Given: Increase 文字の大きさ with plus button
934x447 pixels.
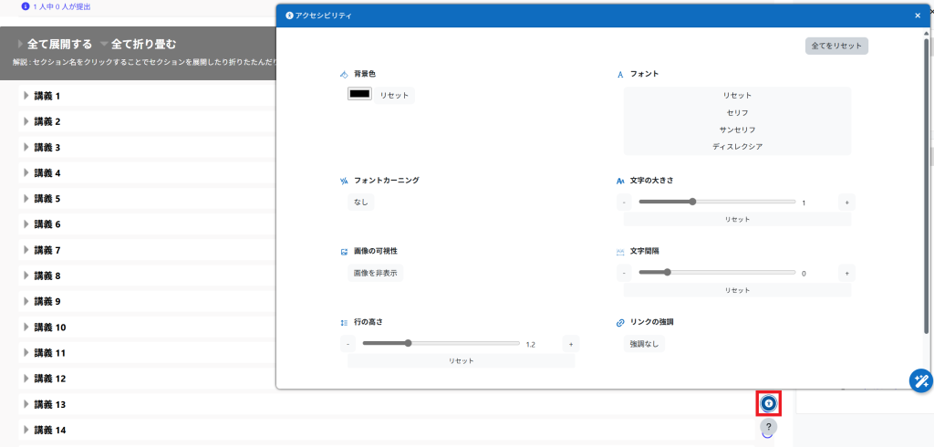Looking at the screenshot, I should (x=846, y=203).
